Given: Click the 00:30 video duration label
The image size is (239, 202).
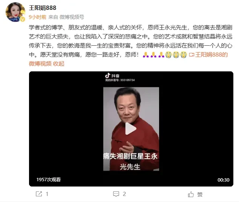Looking at the screenshot, I should [223, 180].
